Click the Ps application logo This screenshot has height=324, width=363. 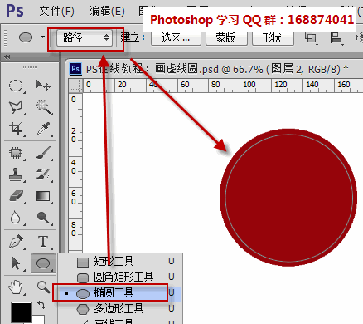click(x=15, y=11)
